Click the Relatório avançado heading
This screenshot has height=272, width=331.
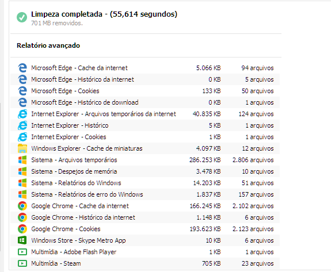(48, 45)
